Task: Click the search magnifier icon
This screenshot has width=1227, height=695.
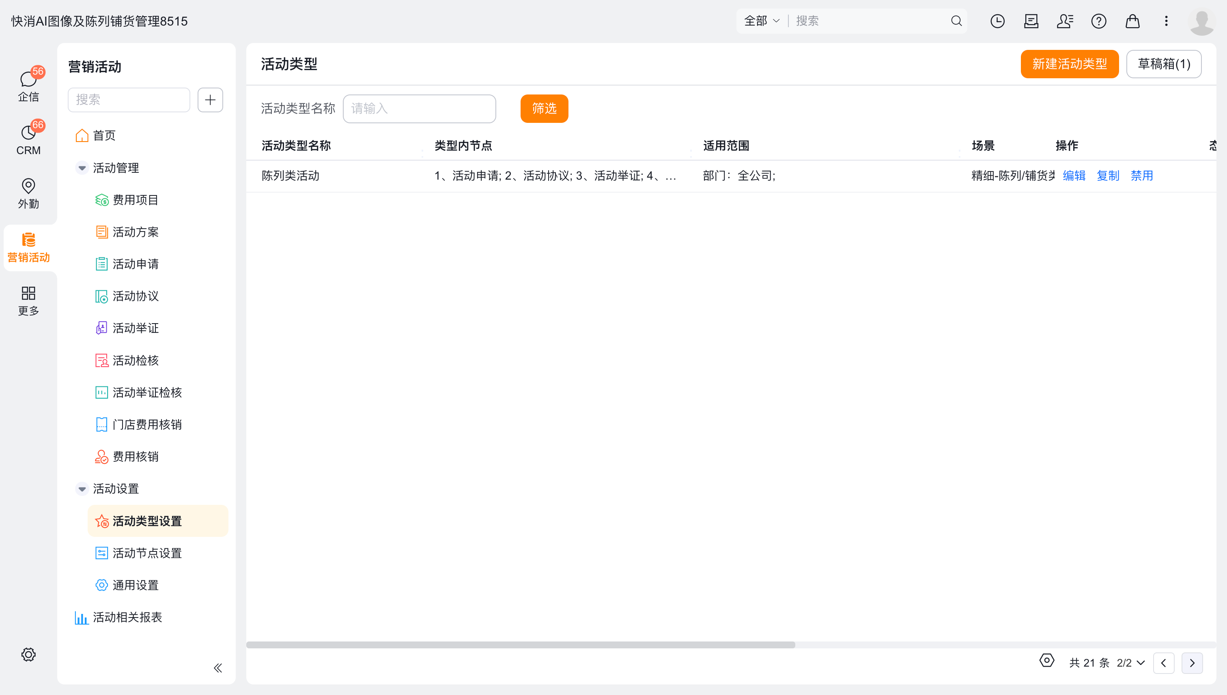Action: coord(956,21)
